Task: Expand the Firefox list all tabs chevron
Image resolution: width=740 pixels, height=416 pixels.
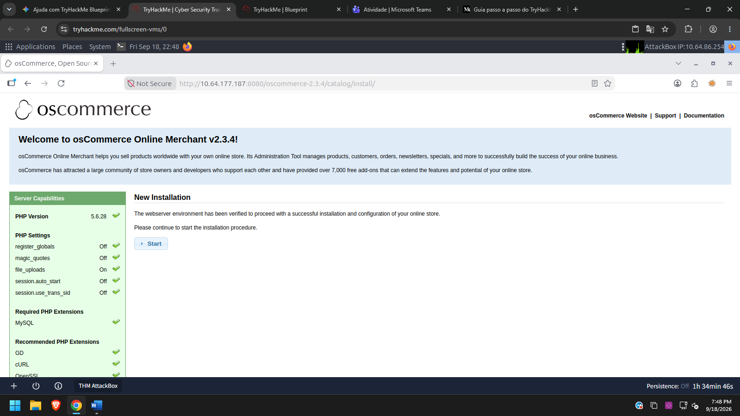Action: point(678,63)
